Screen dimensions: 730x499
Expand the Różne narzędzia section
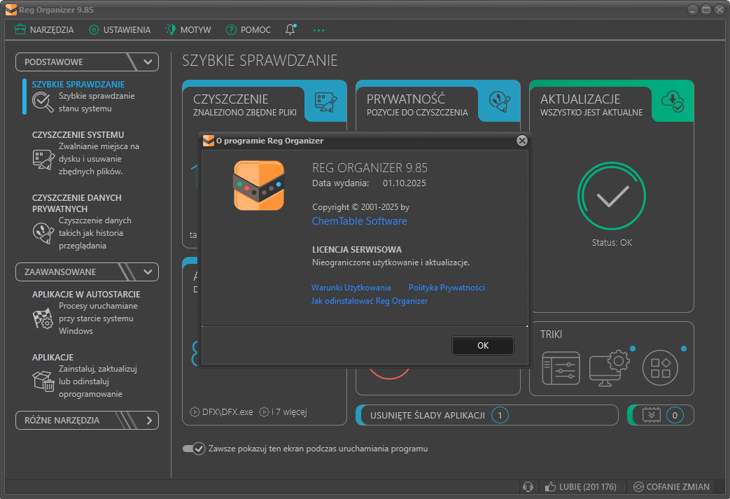coord(87,421)
